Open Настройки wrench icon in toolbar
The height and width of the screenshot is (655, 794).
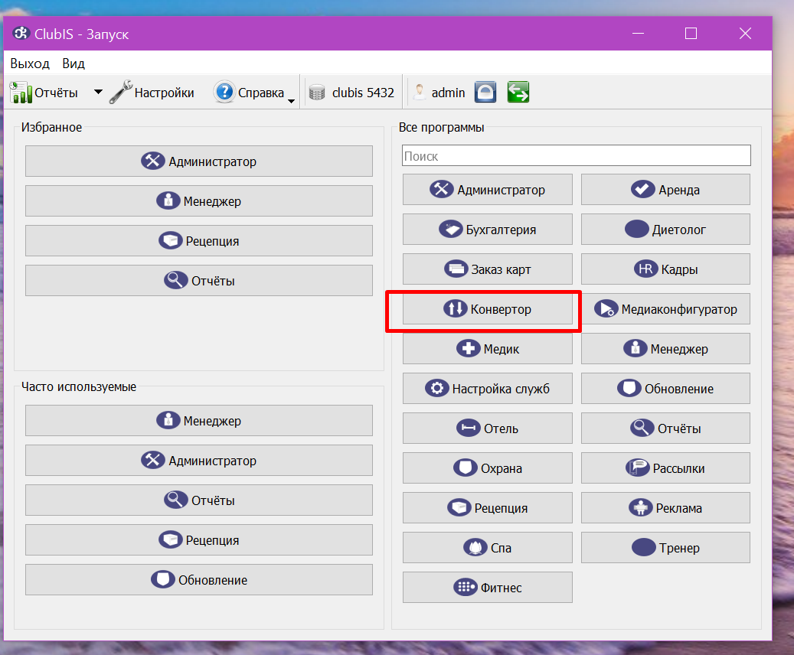[121, 93]
